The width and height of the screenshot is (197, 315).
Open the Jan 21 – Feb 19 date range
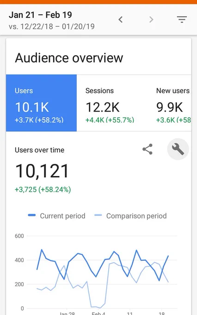pos(40,15)
